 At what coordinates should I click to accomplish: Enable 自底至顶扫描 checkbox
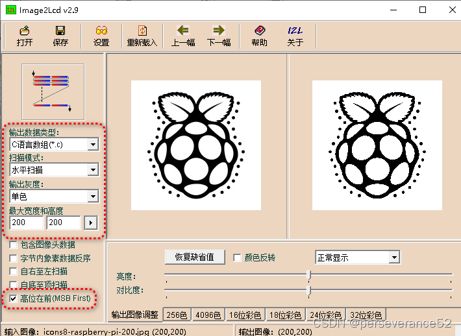point(13,285)
